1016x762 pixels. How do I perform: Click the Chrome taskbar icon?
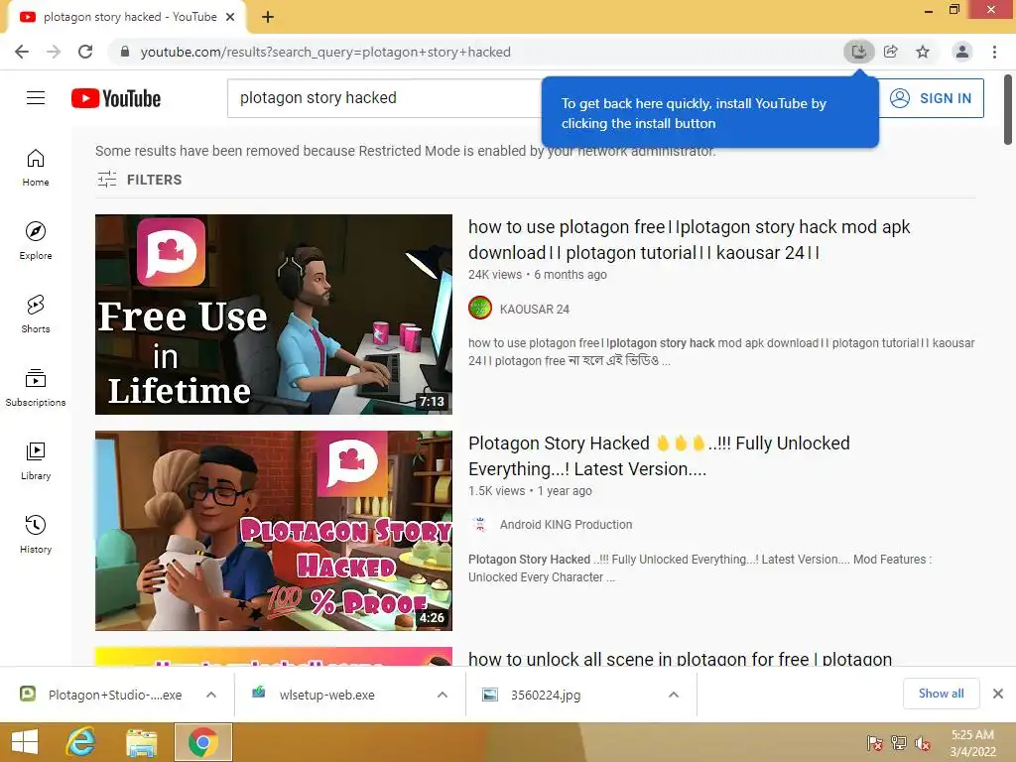[202, 742]
